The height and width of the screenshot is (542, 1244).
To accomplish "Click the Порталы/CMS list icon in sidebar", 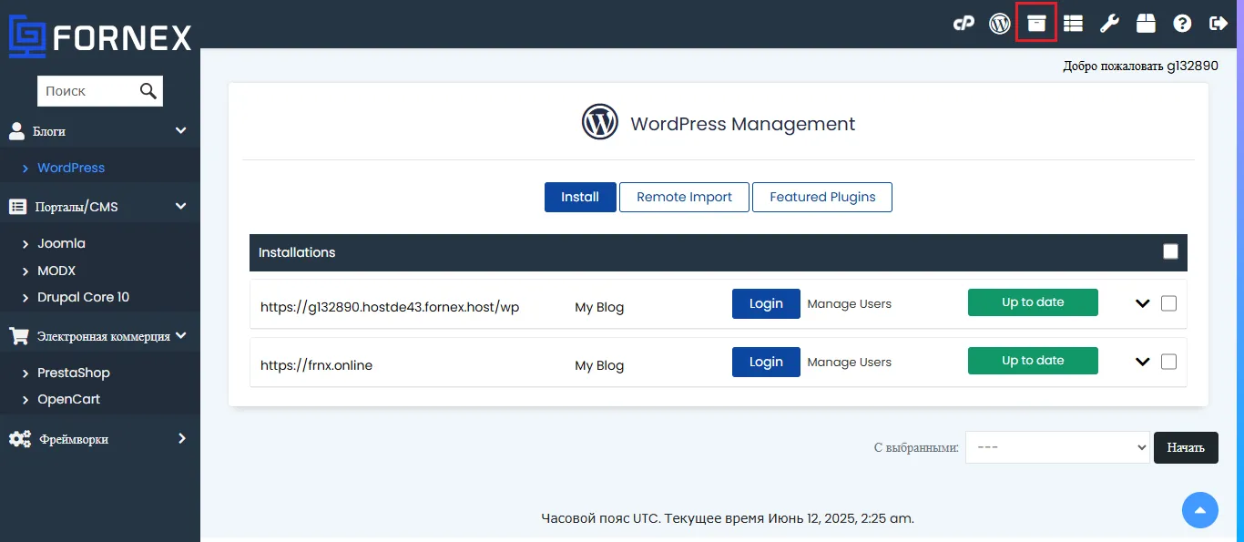I will coord(17,207).
